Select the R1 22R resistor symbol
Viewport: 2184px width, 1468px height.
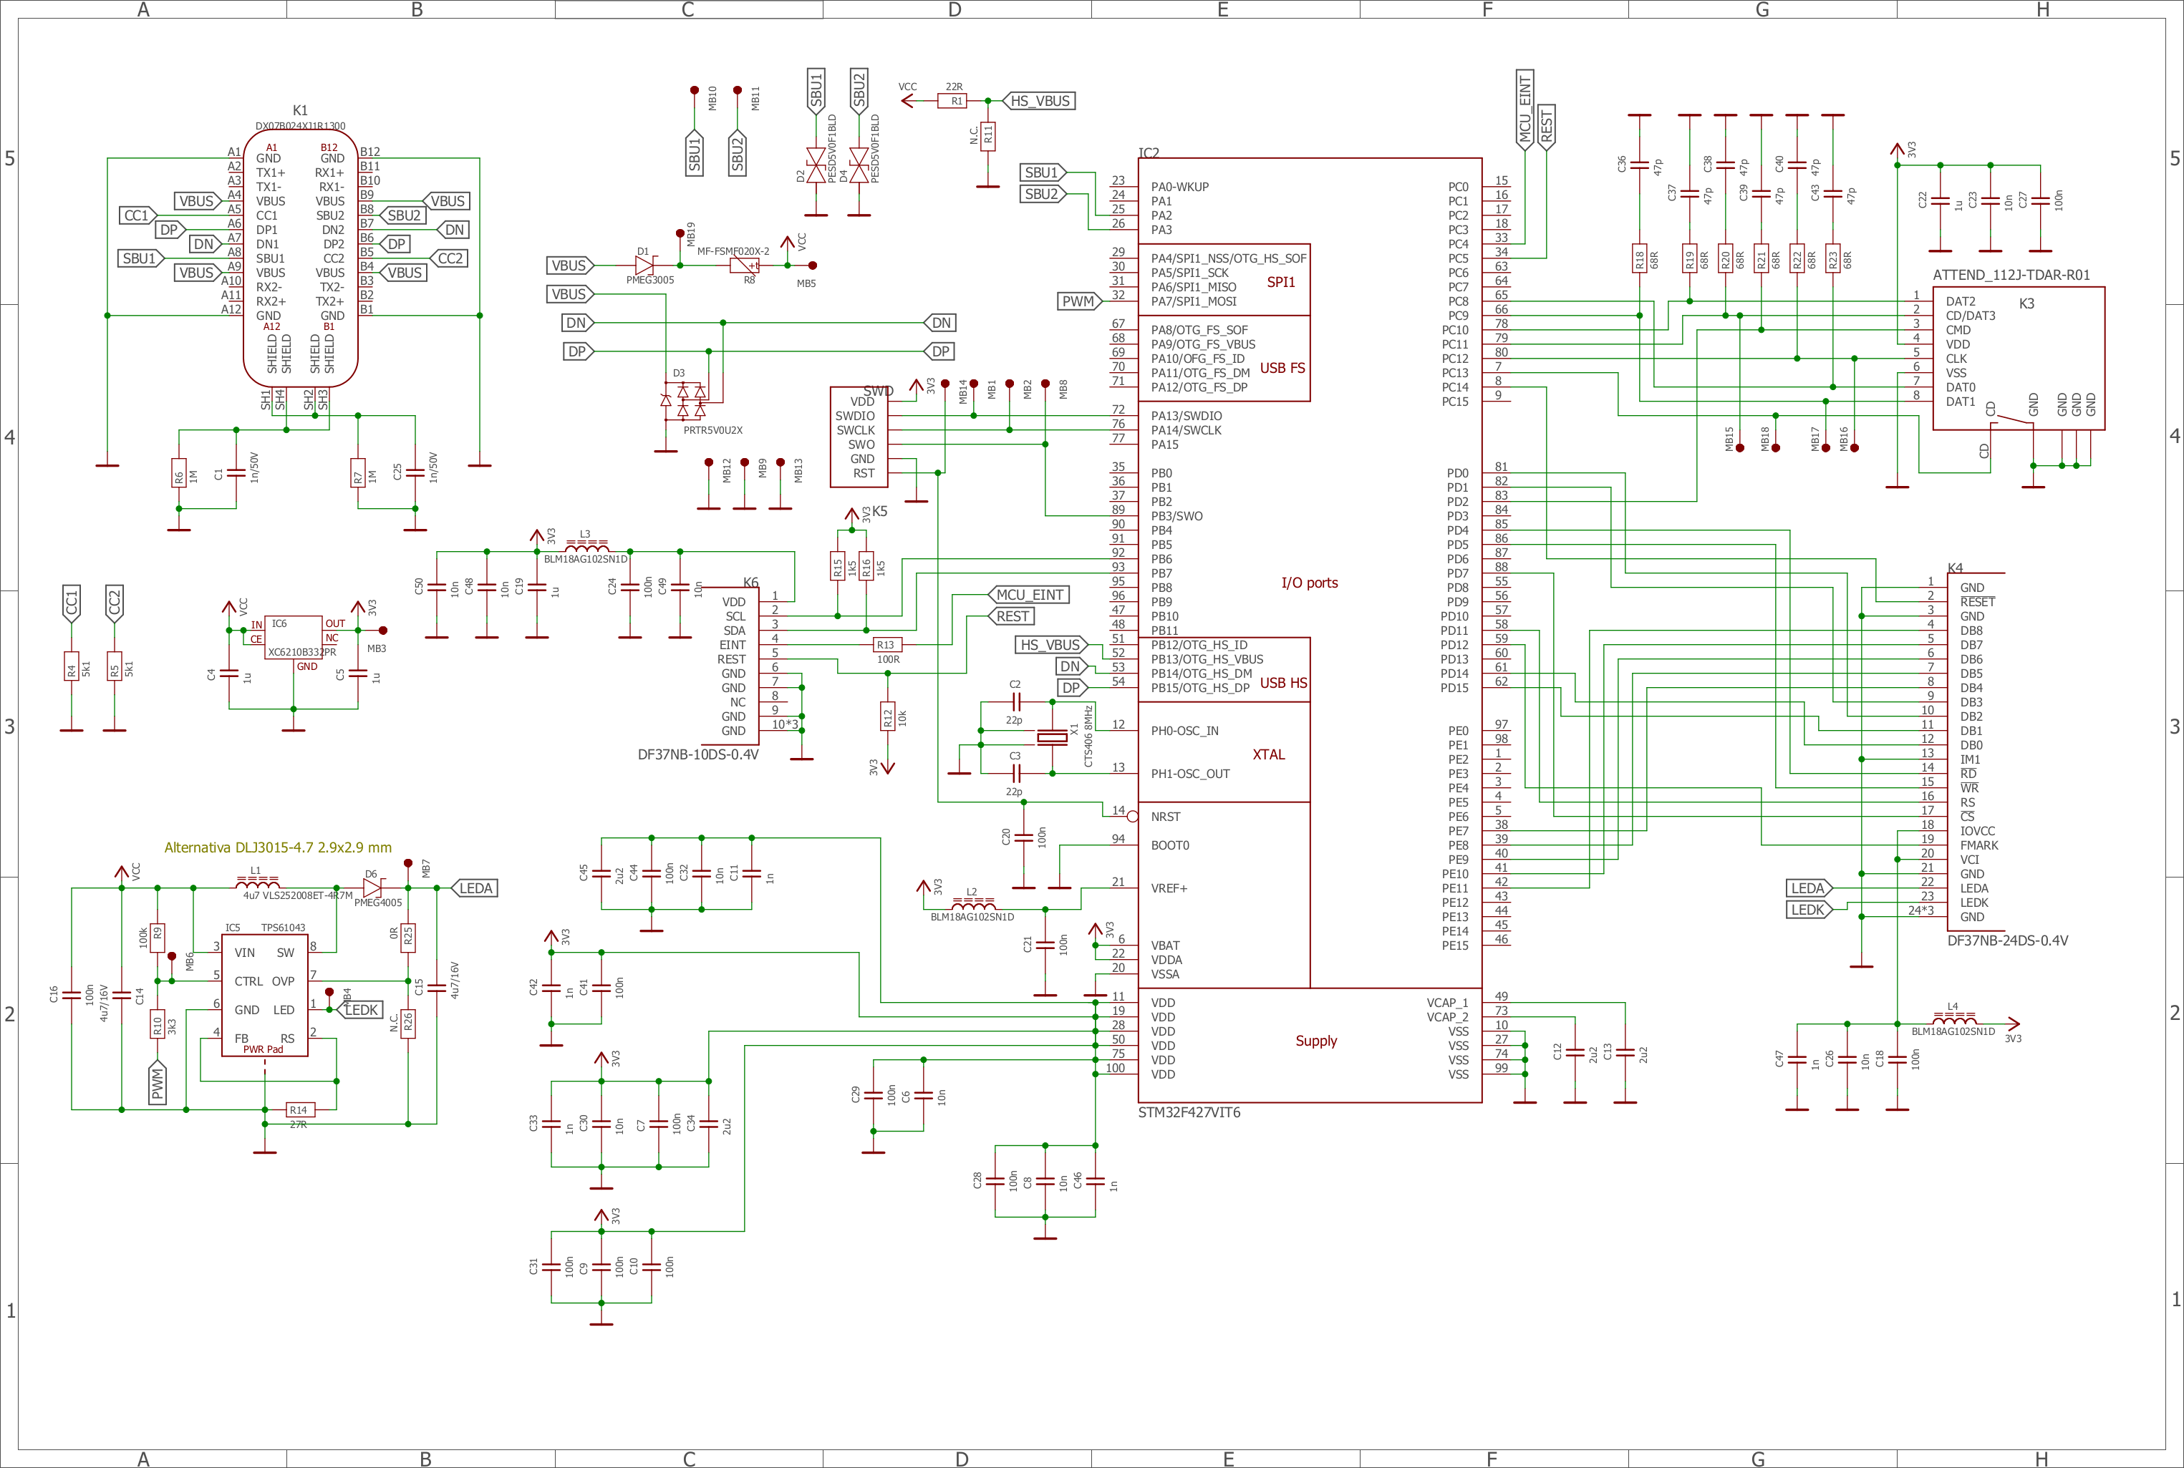tap(952, 101)
